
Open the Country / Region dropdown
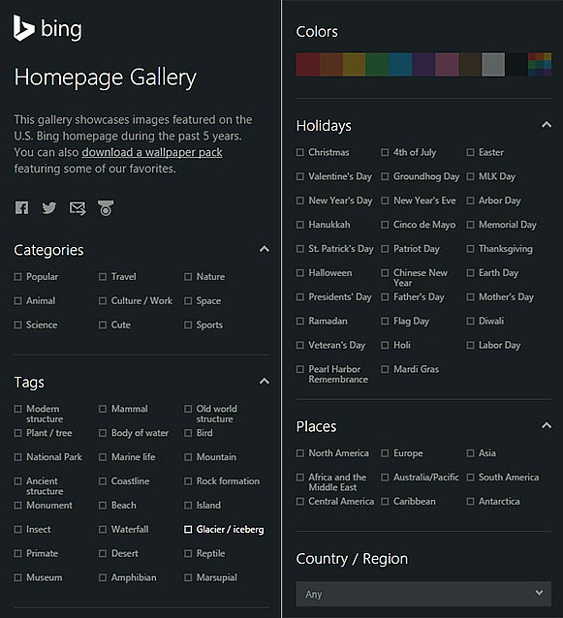pos(423,594)
